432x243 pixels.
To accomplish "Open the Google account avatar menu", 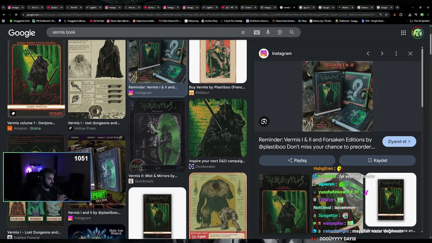I will pos(417,33).
